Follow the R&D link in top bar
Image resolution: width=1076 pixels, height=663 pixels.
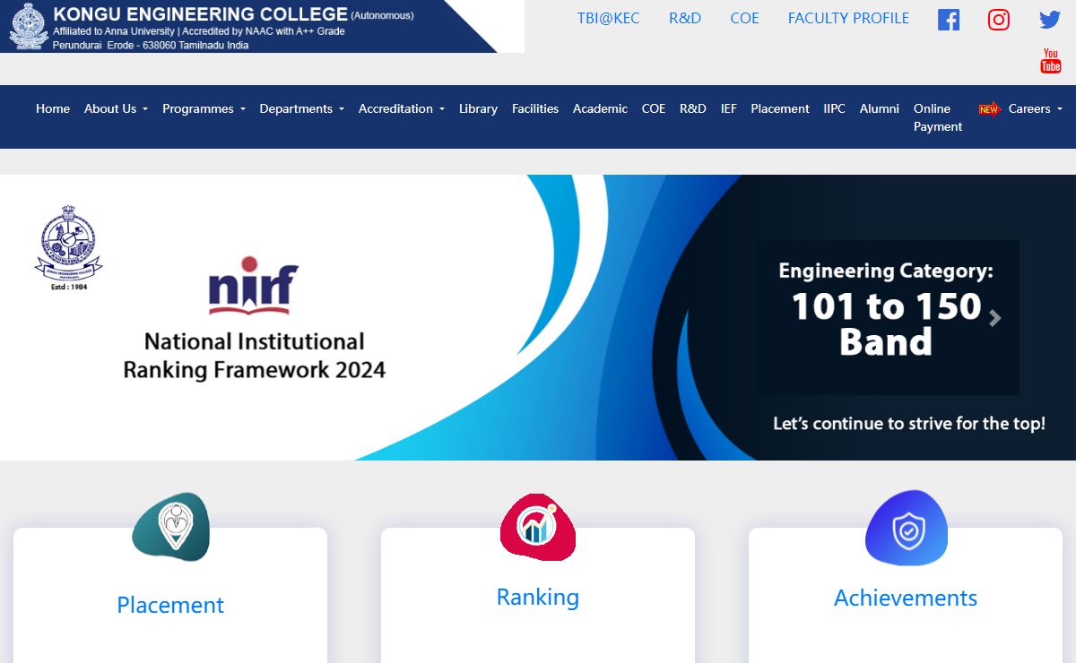tap(685, 18)
